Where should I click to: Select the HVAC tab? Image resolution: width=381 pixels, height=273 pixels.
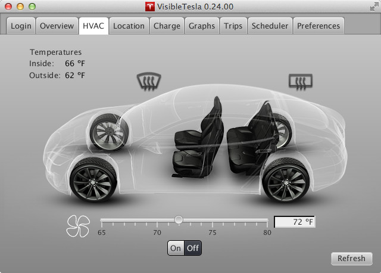click(x=93, y=26)
